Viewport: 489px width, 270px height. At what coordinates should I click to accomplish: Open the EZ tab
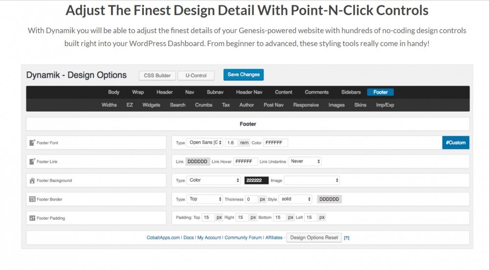pos(130,105)
